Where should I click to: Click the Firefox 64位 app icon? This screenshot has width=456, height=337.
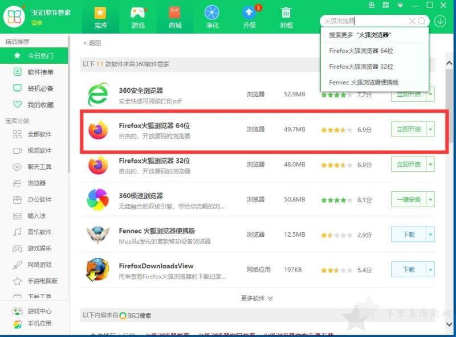(x=98, y=130)
